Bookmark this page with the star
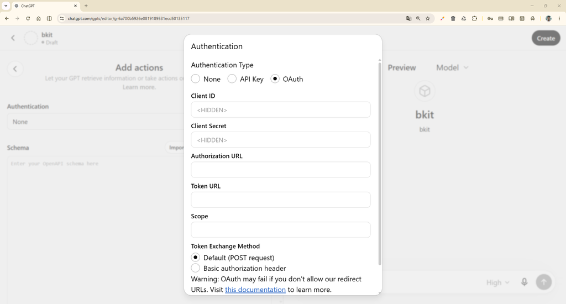566x304 pixels. (x=428, y=18)
